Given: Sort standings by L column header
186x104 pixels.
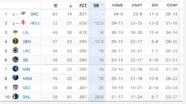Looking at the screenshot, I should (71, 5).
